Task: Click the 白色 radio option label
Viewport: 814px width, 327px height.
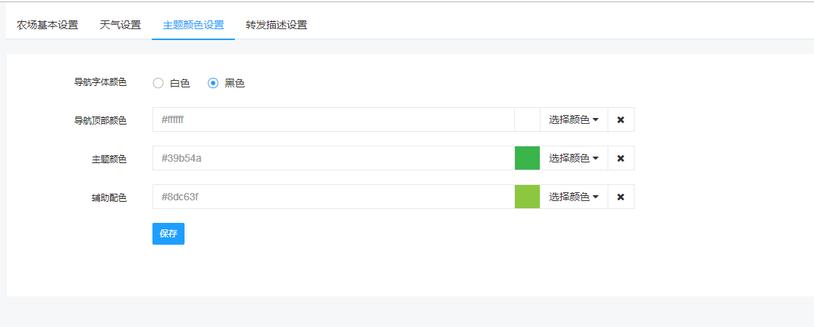Action: click(180, 83)
